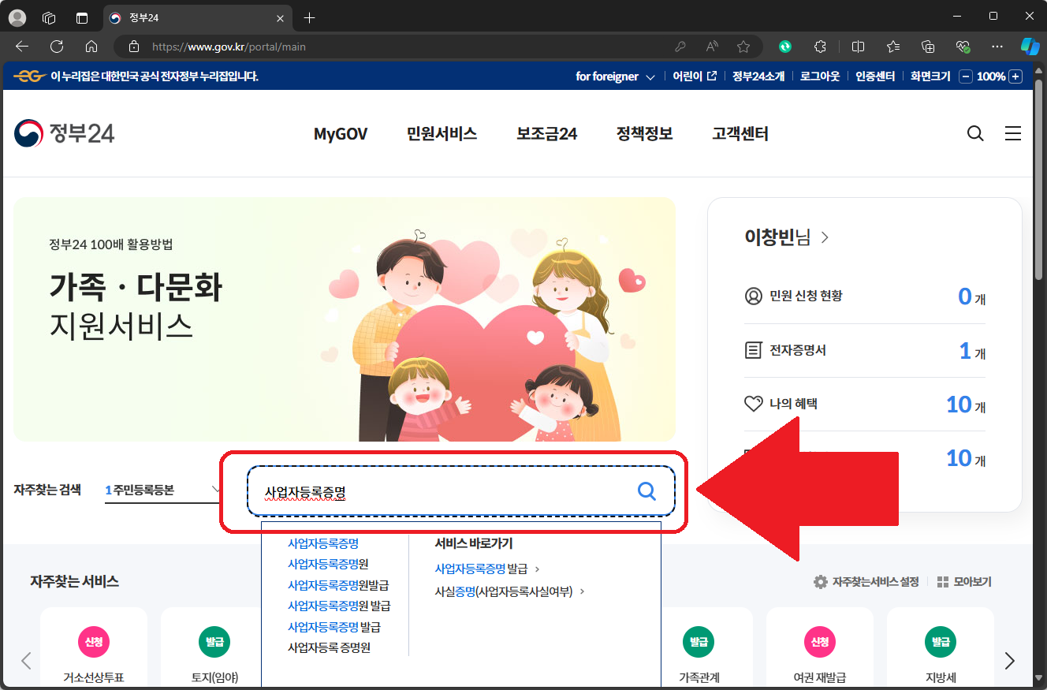Click 사업자등록증명 발급 shortcut link
Screen dimensions: 1047x690
tap(487, 569)
